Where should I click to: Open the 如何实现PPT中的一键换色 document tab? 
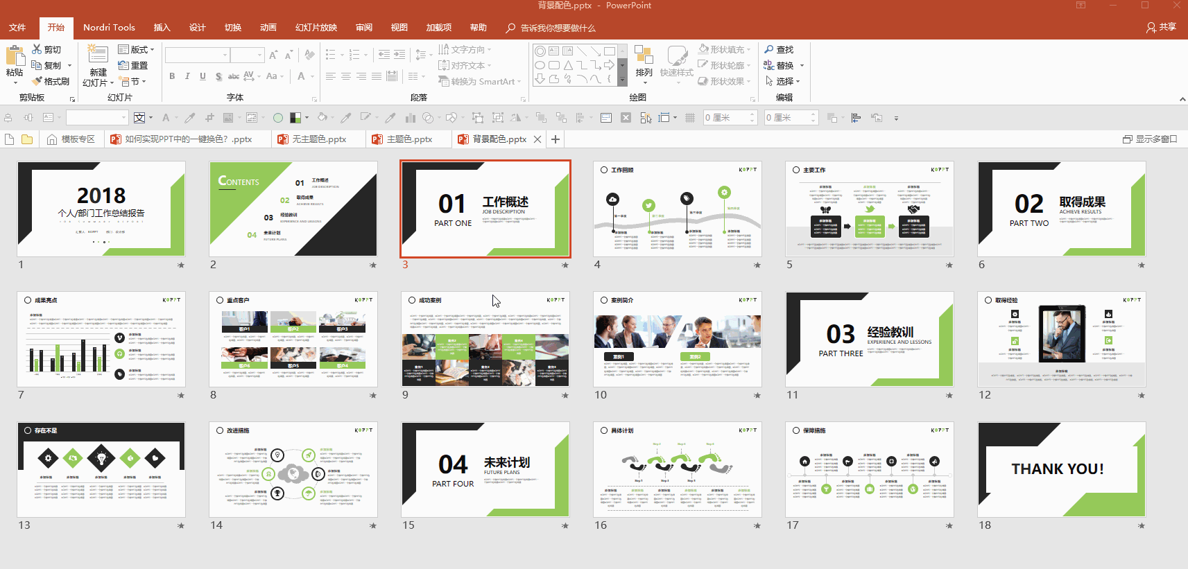coord(187,139)
